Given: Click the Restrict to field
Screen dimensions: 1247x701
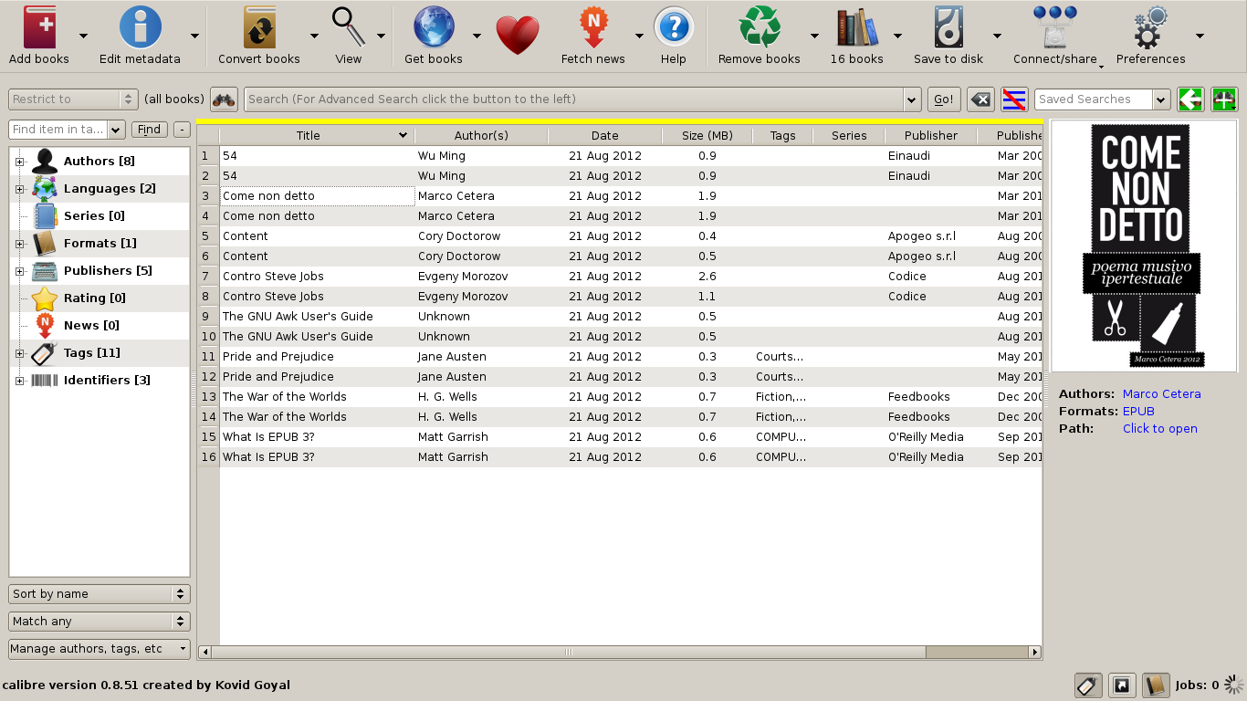Looking at the screenshot, I should [x=73, y=99].
